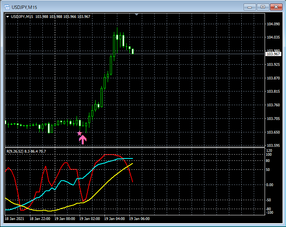Image resolution: width=286 pixels, height=227 pixels.
Task: Click the last white candlestick on chart
Action: (x=133, y=51)
